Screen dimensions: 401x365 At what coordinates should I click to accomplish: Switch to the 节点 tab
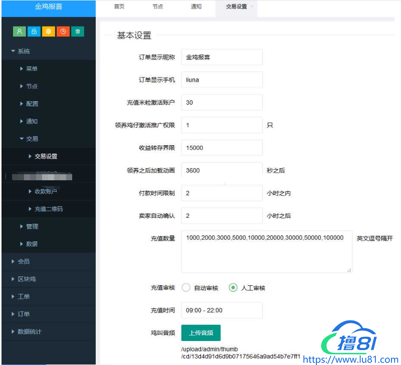[157, 7]
